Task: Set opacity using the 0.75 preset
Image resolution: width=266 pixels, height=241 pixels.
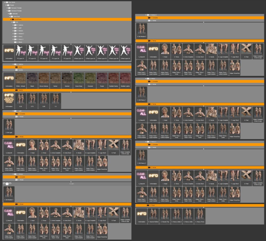Action: point(32,99)
